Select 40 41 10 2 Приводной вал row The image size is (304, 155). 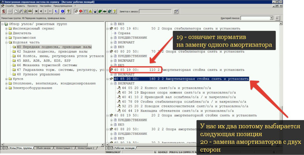pyautogui.click(x=179, y=97)
